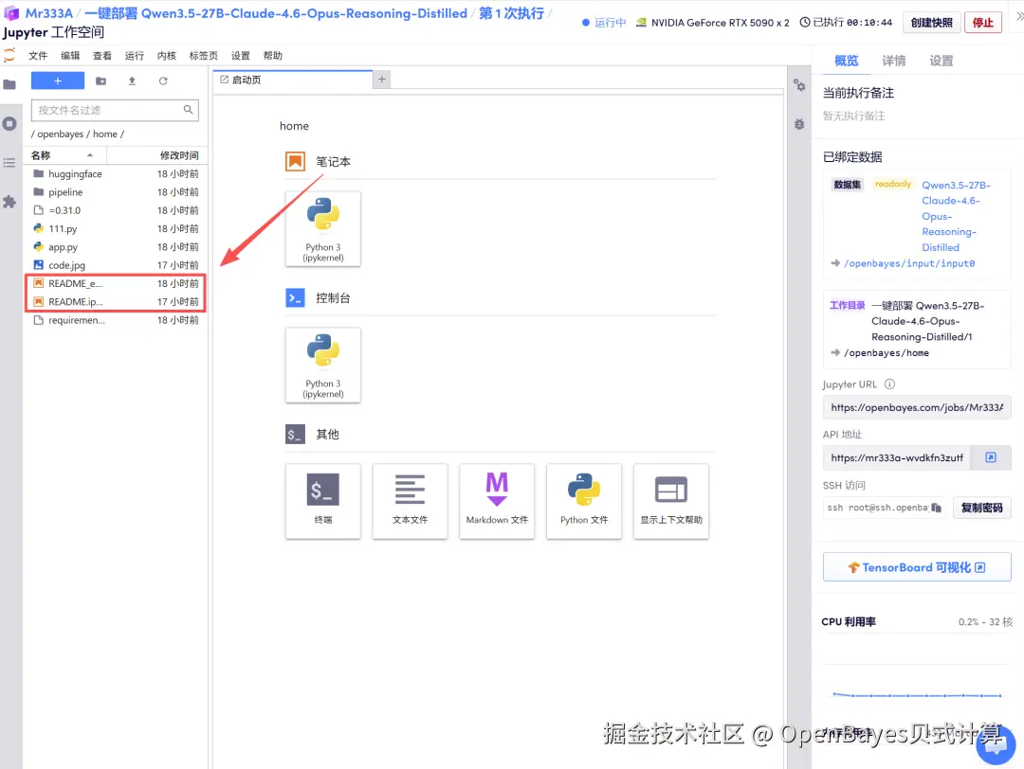Select the =0.31.0 file

click(x=116, y=210)
